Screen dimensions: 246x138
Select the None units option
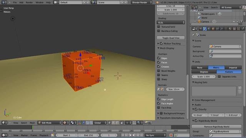click(x=200, y=67)
